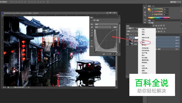Screen dimensions: 182x103
Task: Click the Brightness/Contrast sun icon in Adjustments
Action: [x=153, y=26]
